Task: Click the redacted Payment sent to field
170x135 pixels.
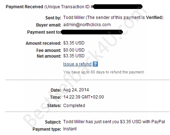Action: (92, 32)
